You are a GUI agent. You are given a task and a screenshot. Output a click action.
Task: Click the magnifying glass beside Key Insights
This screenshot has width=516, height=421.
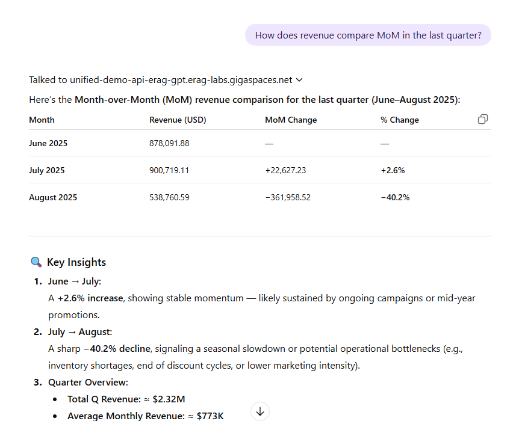pyautogui.click(x=36, y=262)
